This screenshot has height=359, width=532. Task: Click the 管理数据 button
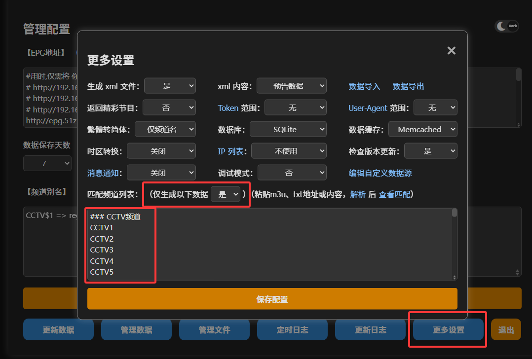[x=136, y=329]
